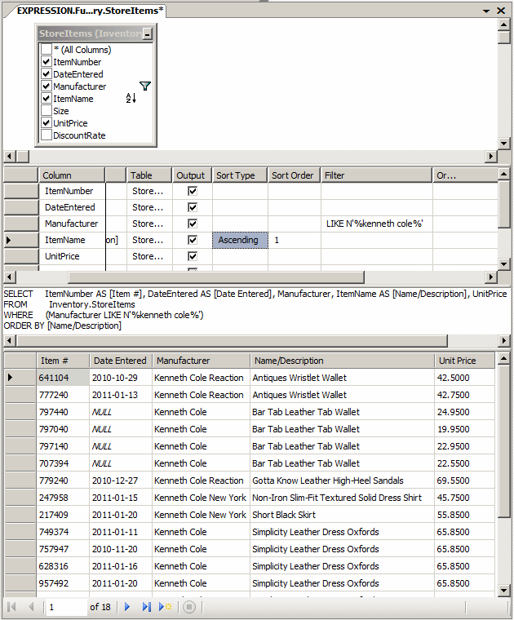
Task: Click unit price 19.9500 cell
Action: click(464, 429)
